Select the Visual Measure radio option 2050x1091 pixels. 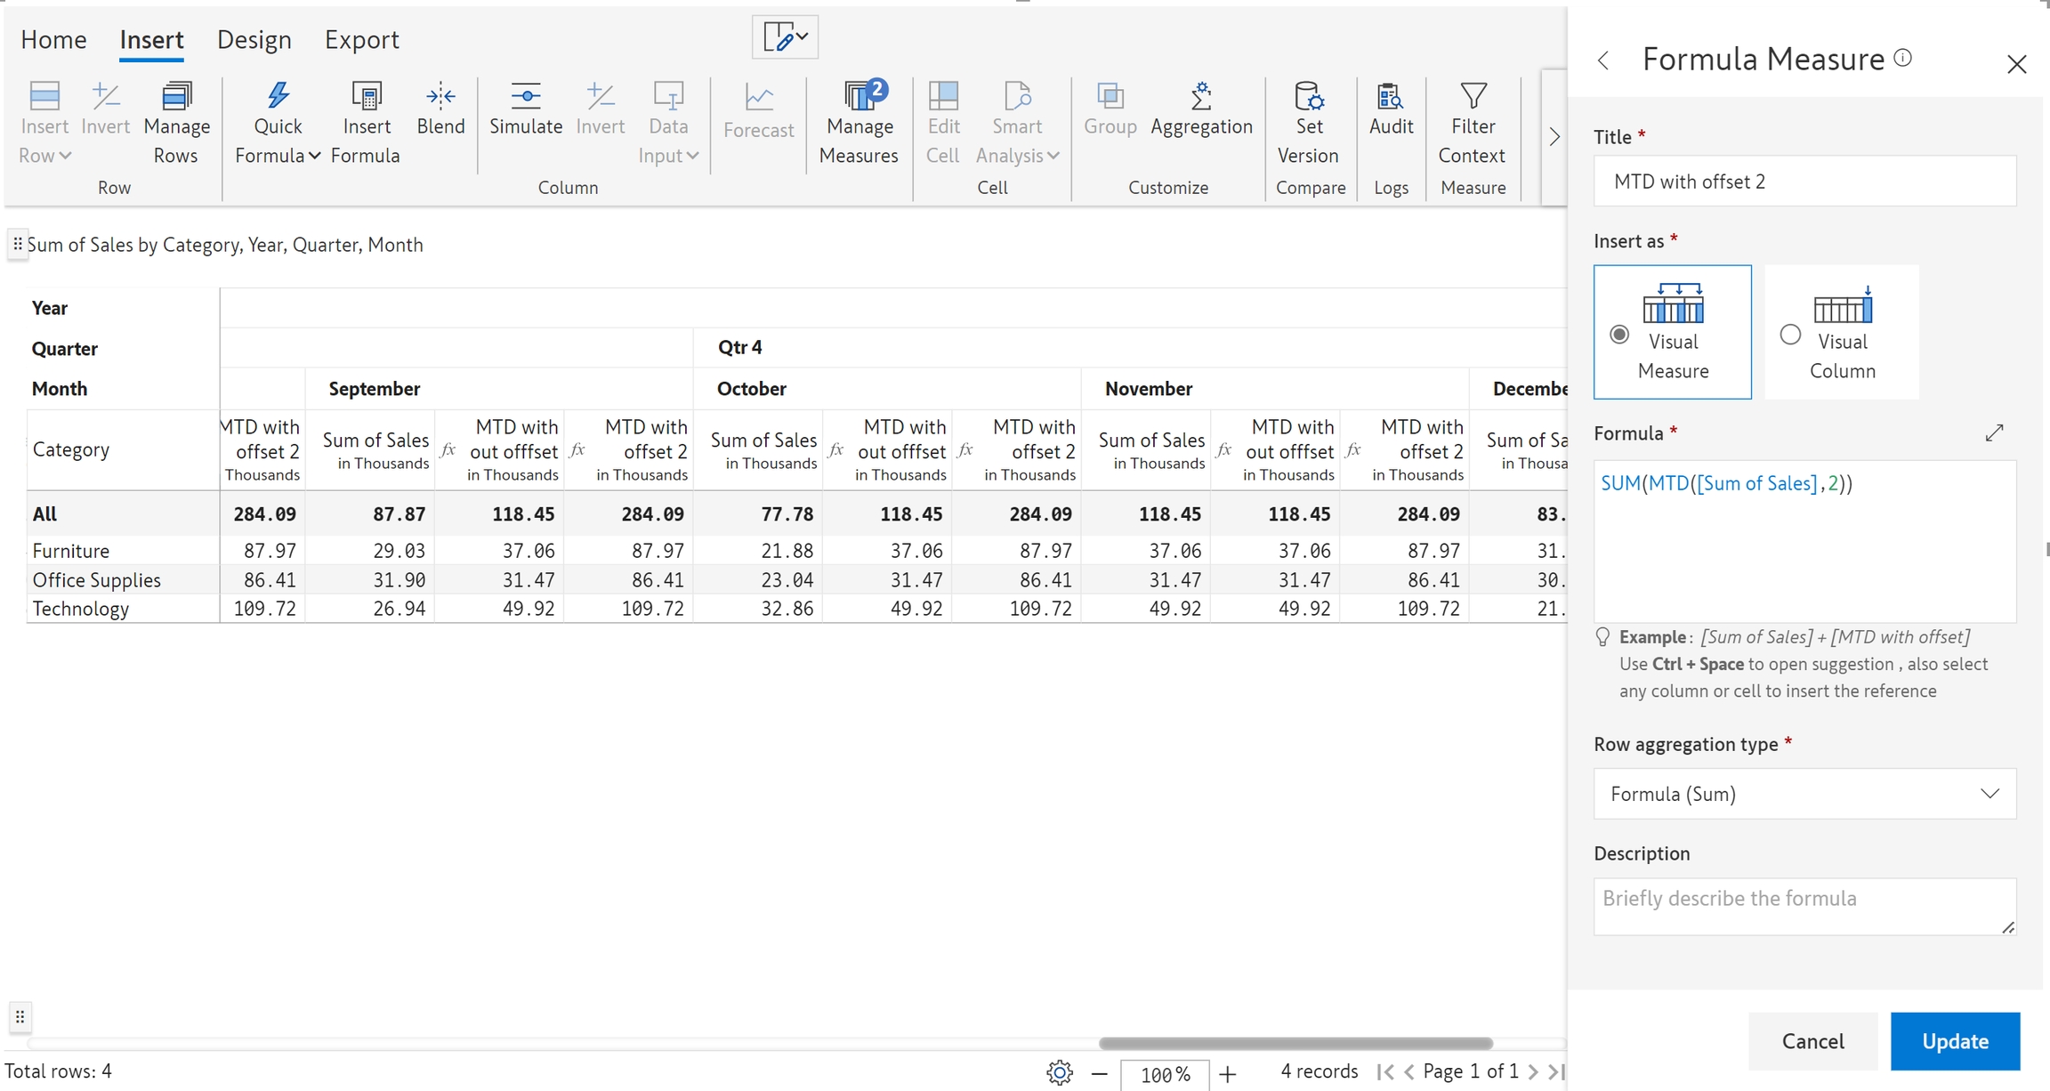1619,335
